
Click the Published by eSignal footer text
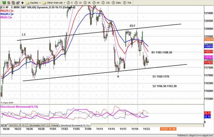[195, 136]
